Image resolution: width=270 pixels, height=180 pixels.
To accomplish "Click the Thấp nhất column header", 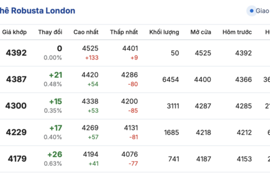I will (x=124, y=32).
